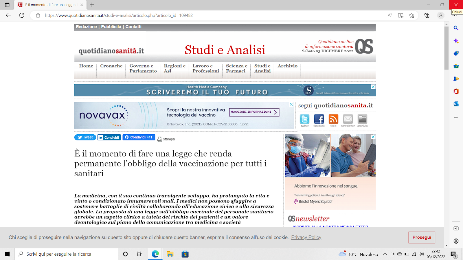
Task: Open Immersive Reader mode
Action: tap(401, 15)
